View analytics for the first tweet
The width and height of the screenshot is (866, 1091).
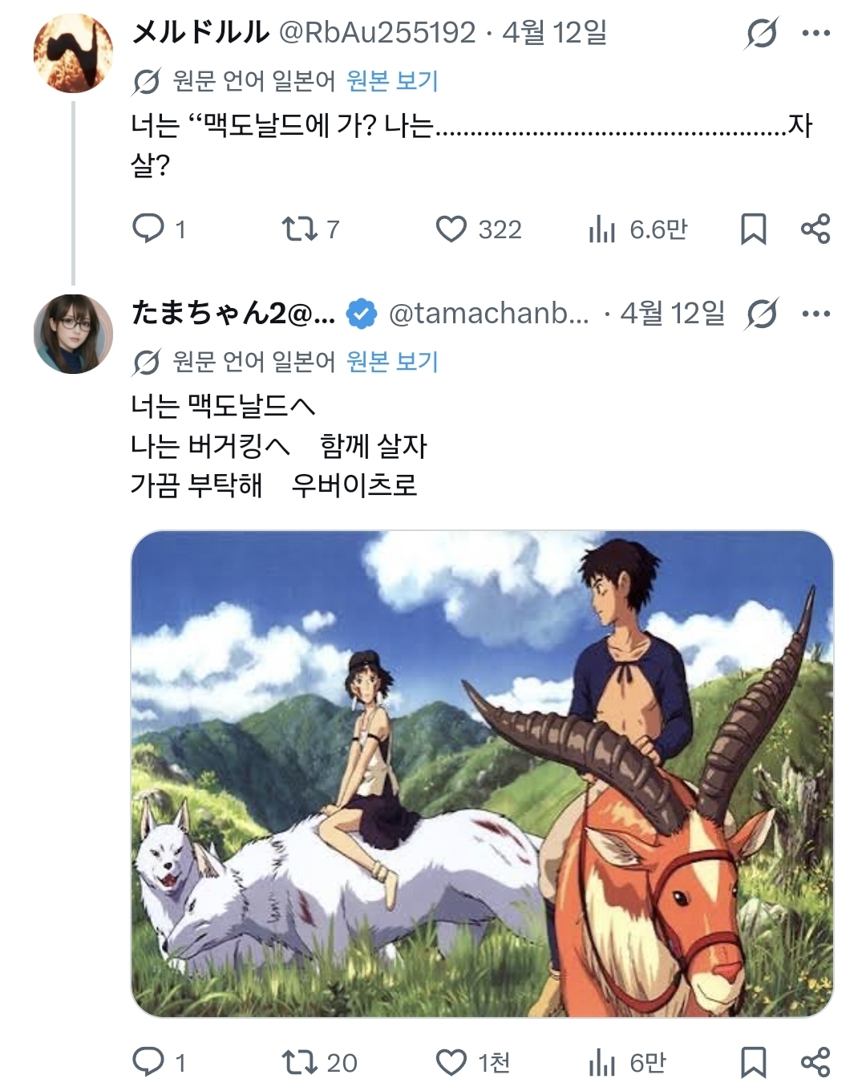(601, 229)
